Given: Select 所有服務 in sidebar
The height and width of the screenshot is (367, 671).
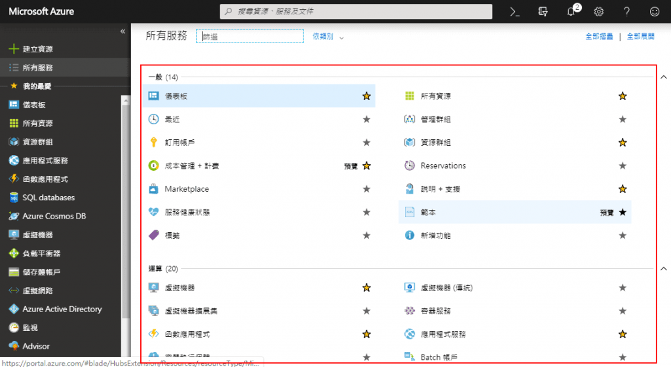Looking at the screenshot, I should click(x=65, y=67).
